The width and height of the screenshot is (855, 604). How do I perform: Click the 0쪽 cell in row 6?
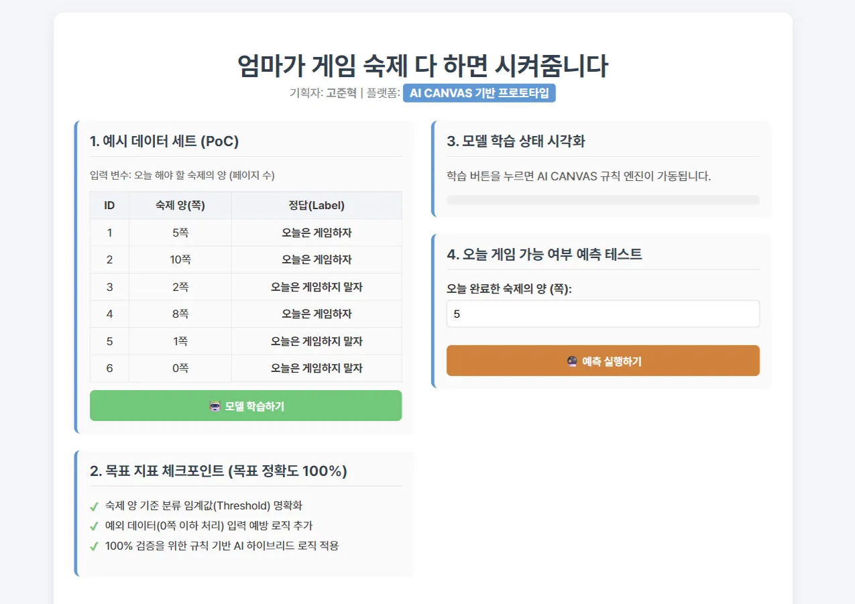[180, 368]
